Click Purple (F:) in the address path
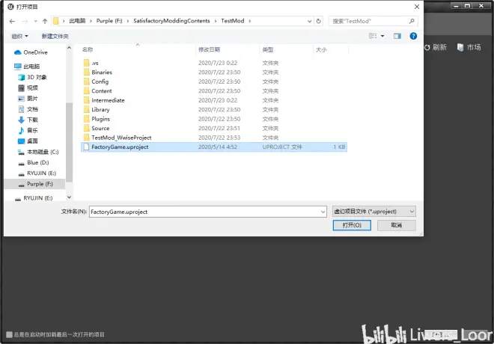Viewport: 494px width, 344px height. [109, 21]
